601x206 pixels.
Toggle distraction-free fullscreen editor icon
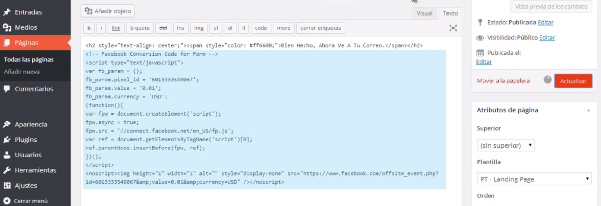click(x=453, y=28)
